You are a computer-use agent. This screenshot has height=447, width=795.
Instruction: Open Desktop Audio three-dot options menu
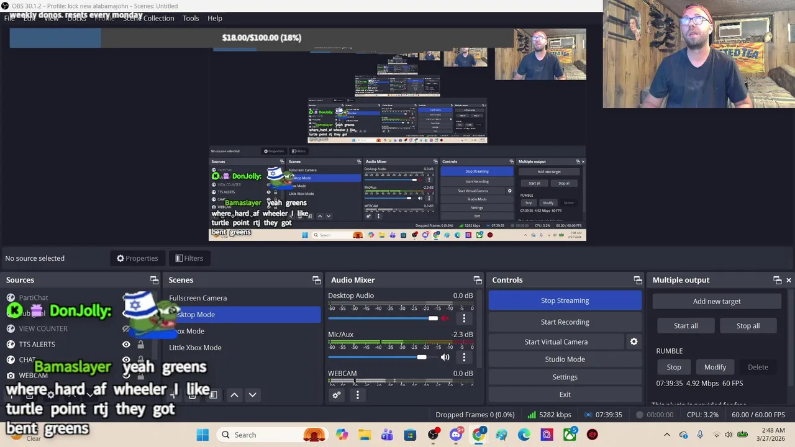(463, 318)
